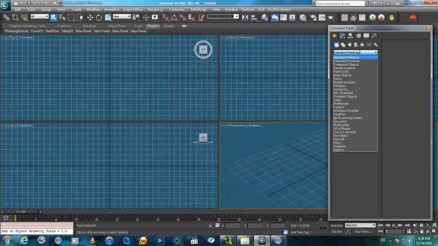This screenshot has height=246, width=438.
Task: Open the Schematic View icon
Action: 292,18
